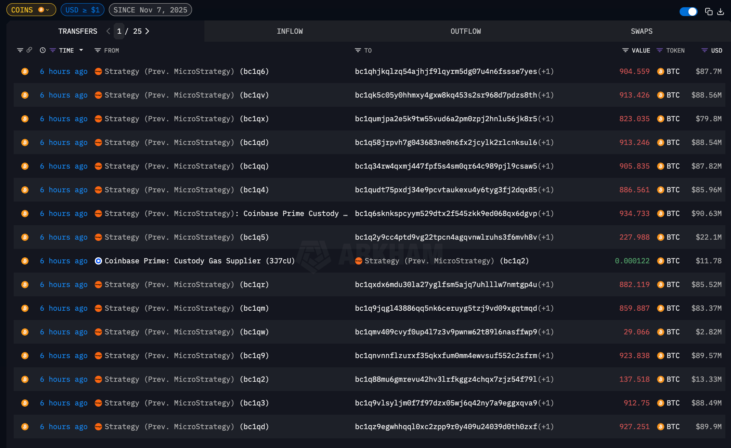Click Bitcoin icon at start of 859.887 row

tap(25, 308)
